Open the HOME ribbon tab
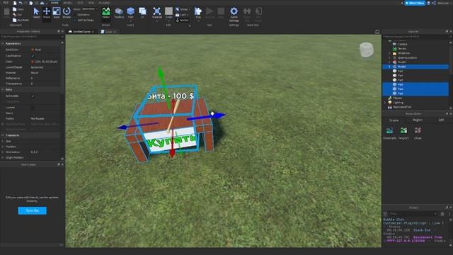453x255 pixels. [x=55, y=3]
